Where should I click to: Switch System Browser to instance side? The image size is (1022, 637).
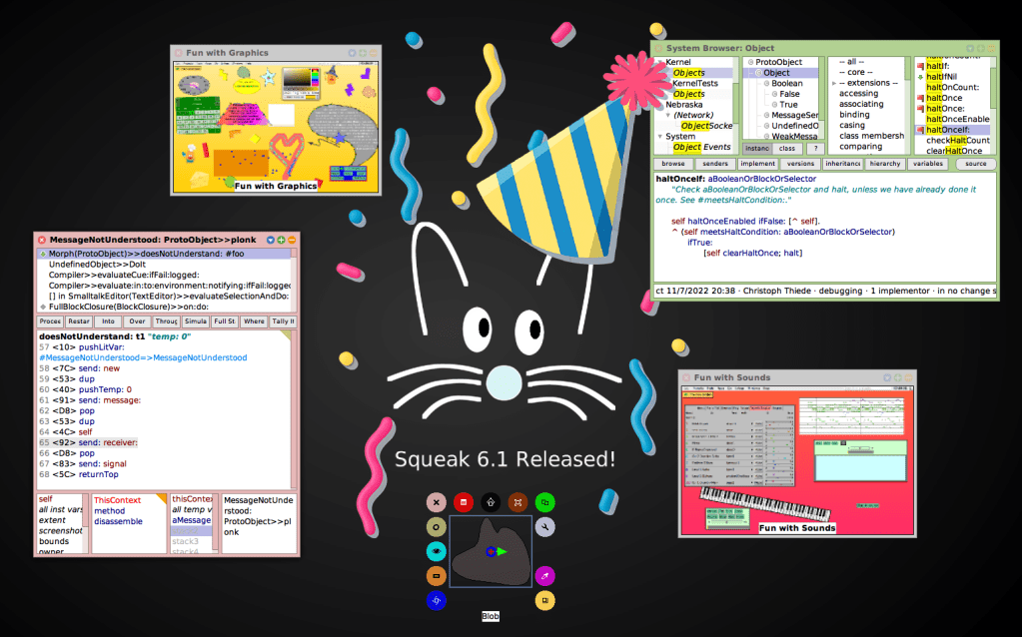click(756, 149)
